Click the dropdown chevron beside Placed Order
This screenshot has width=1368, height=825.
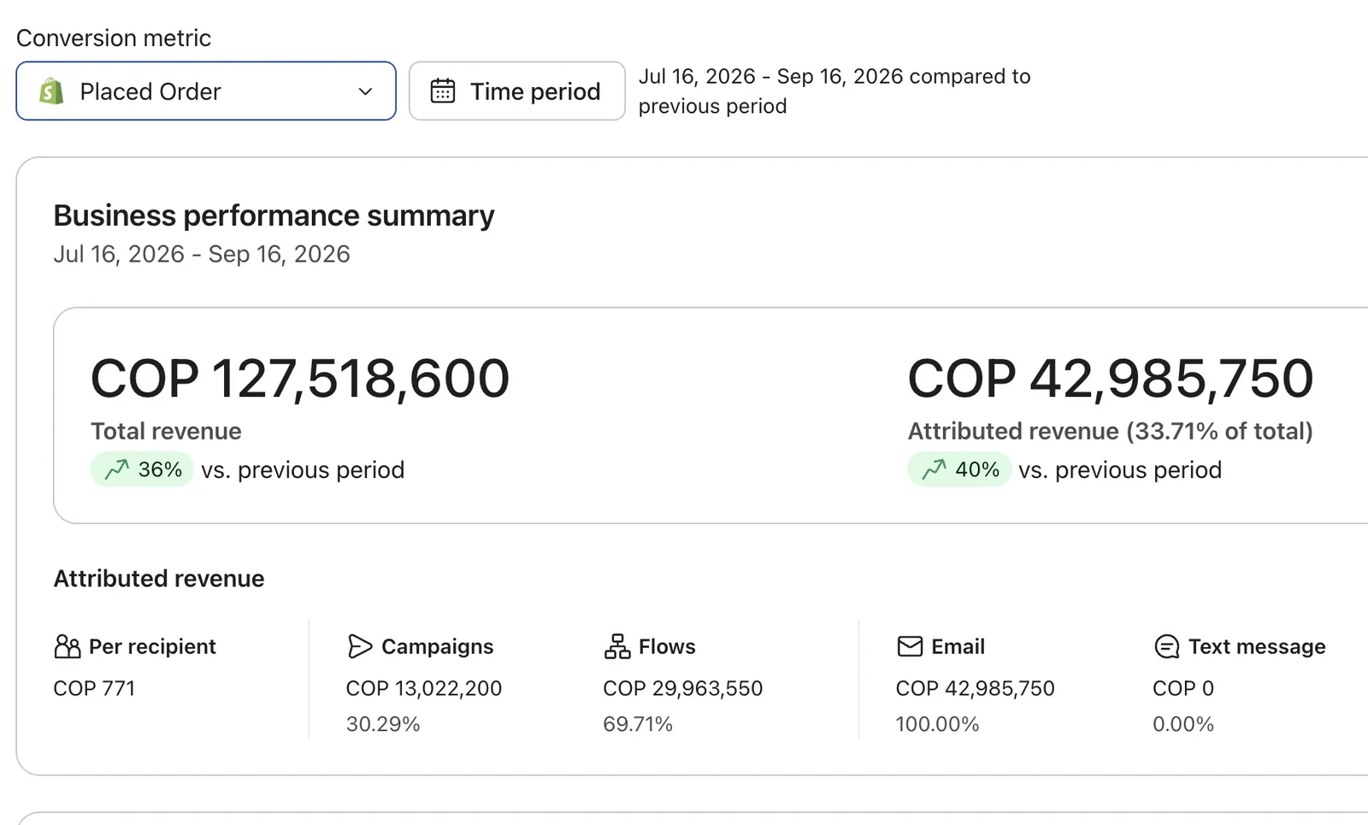tap(365, 91)
